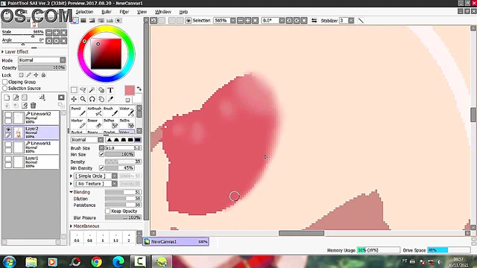Screen dimensions: 477x268
Task: Zoom in with the plus button
Action: [247, 21]
